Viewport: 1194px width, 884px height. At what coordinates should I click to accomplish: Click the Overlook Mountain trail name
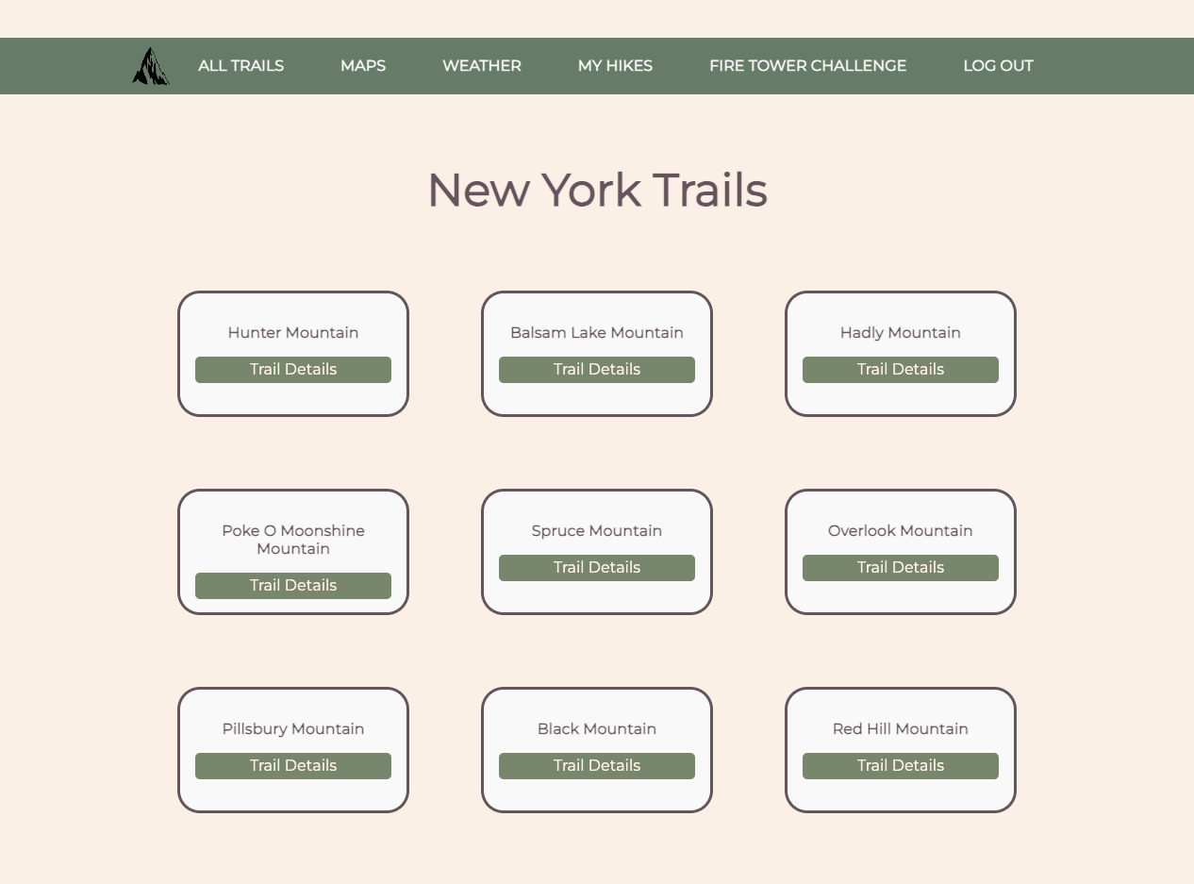pos(901,531)
